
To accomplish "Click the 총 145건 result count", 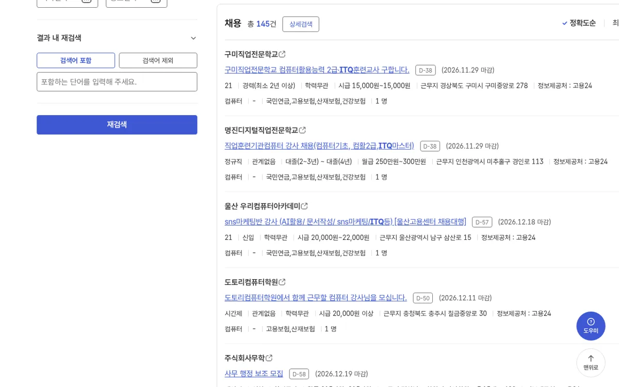I will 262,24.
